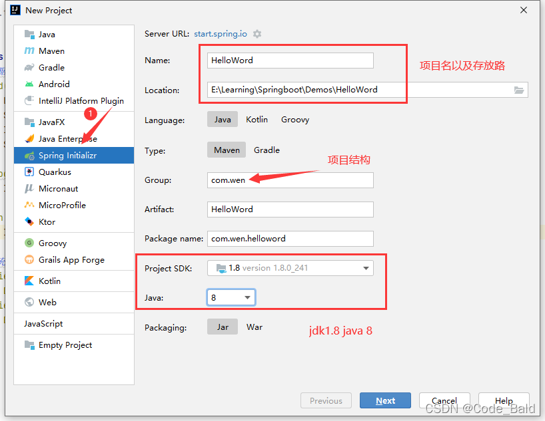The image size is (545, 421).
Task: Select Kotlin in the project list
Action: [74, 281]
